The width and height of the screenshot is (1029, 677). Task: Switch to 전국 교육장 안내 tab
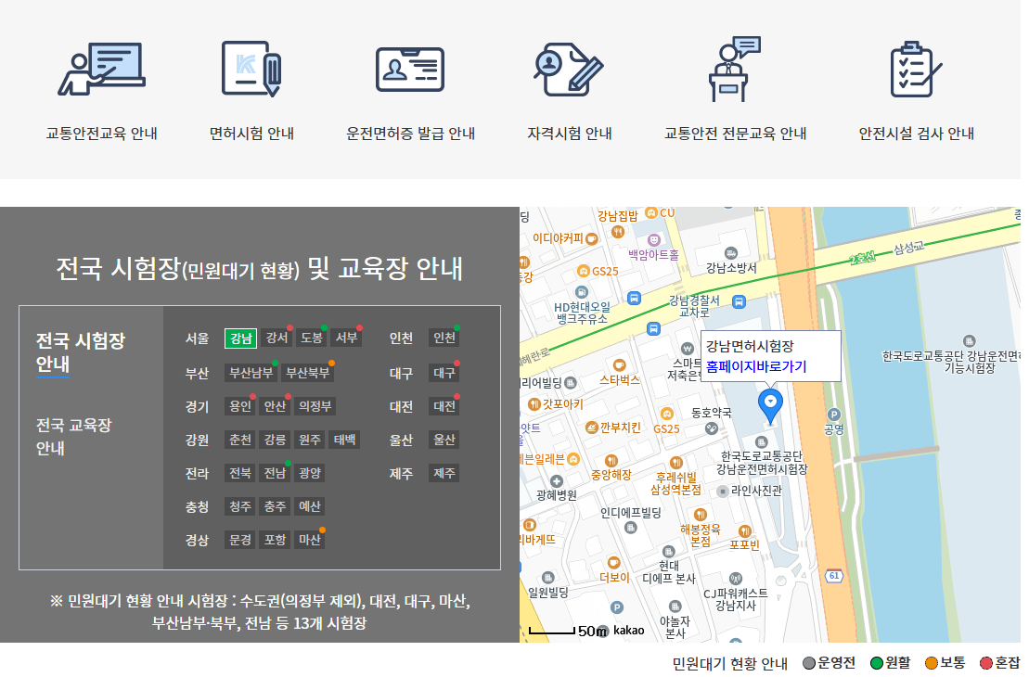73,436
